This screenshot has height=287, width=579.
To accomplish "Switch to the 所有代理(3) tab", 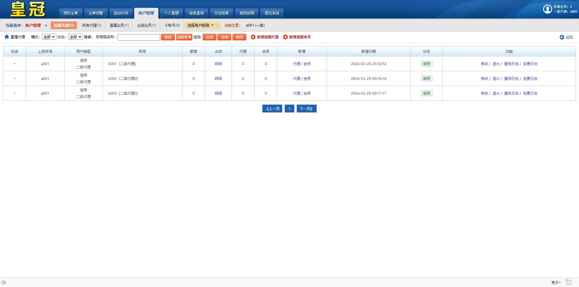I will tap(92, 25).
